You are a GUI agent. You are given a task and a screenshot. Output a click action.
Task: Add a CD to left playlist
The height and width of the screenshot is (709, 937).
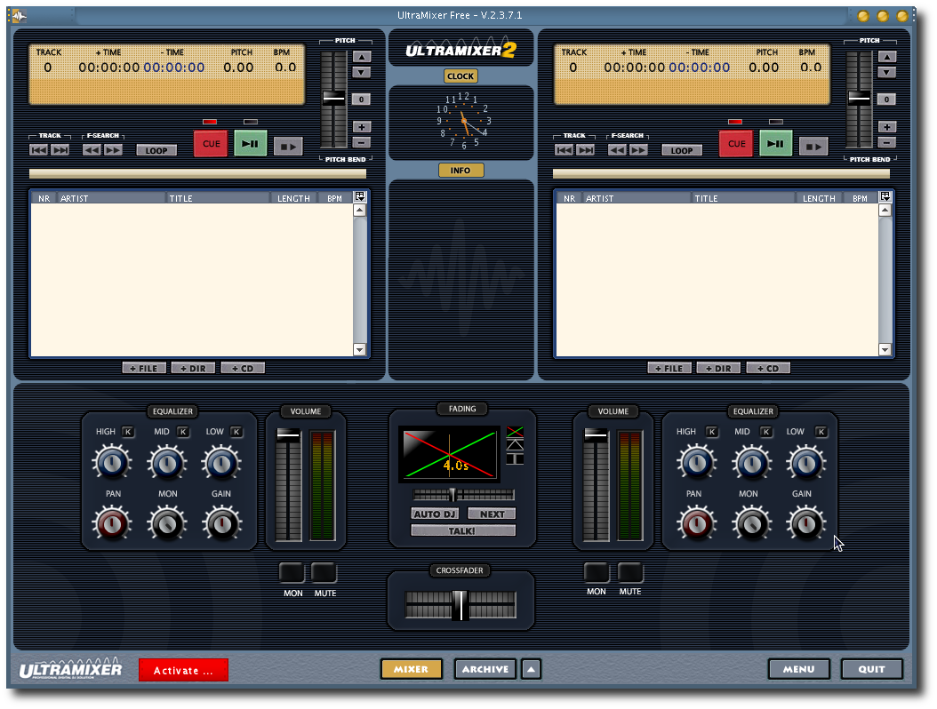(x=243, y=368)
